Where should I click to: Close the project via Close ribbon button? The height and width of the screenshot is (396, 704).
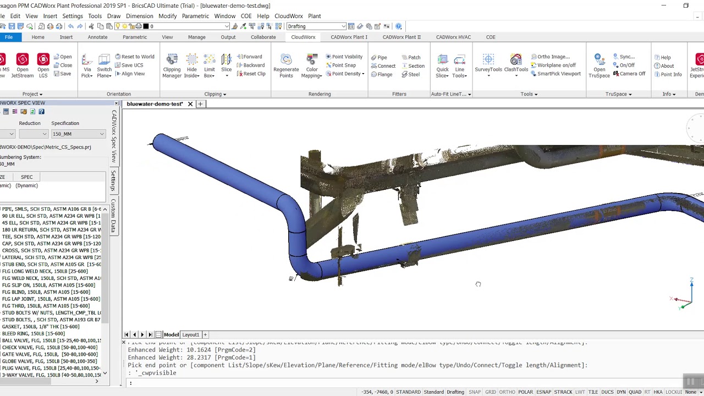pos(62,65)
